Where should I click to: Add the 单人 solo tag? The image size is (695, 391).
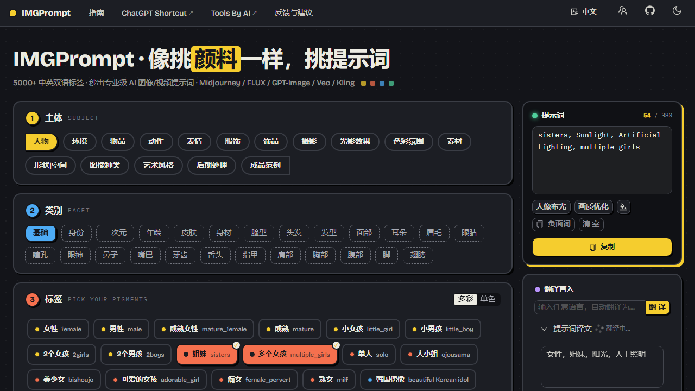coord(369,354)
